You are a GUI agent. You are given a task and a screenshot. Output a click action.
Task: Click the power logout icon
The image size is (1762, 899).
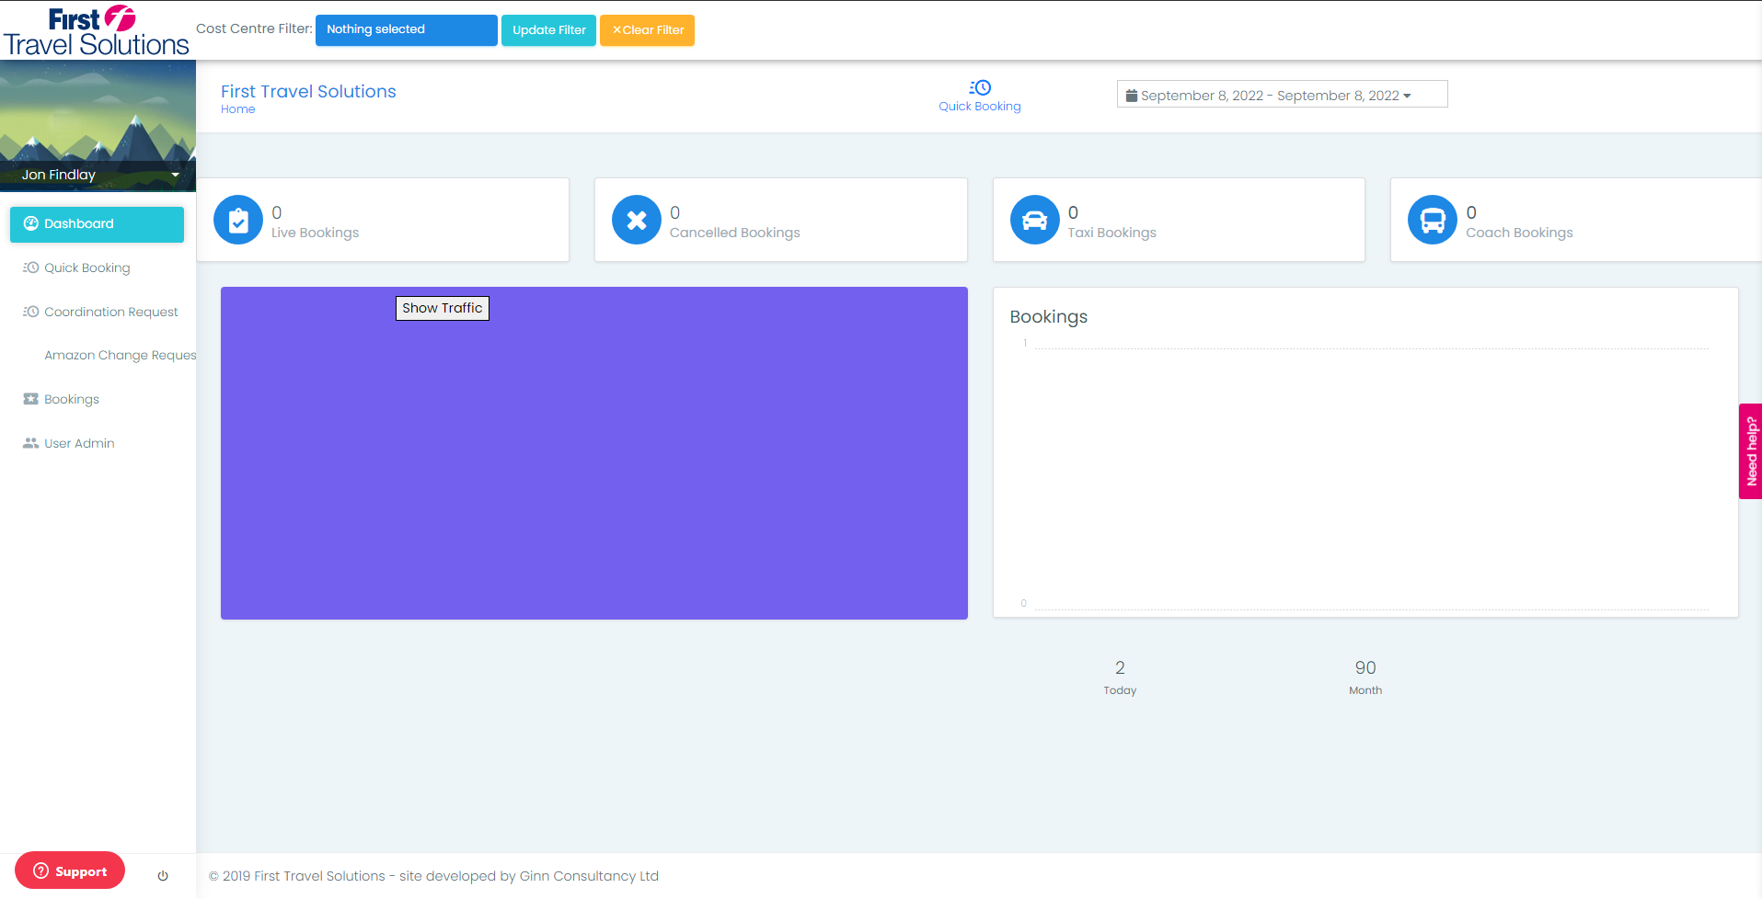[x=163, y=876]
